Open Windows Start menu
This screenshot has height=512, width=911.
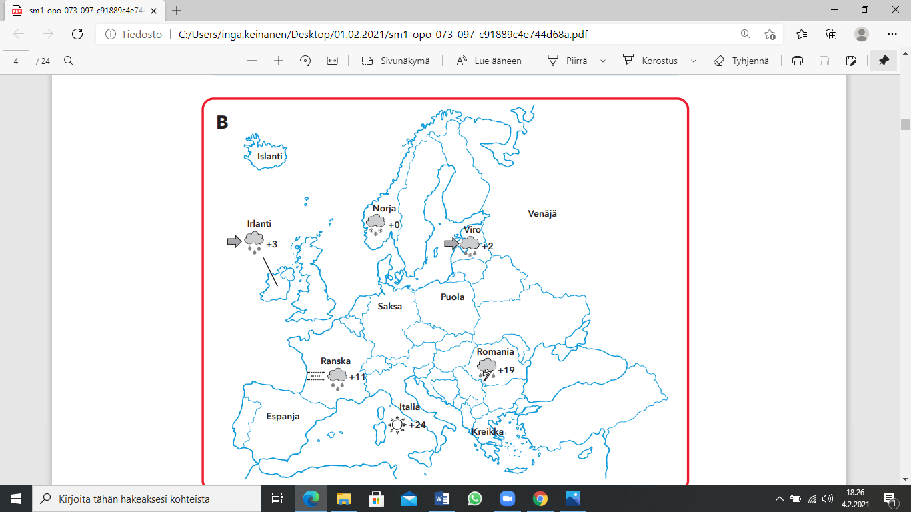click(x=15, y=499)
